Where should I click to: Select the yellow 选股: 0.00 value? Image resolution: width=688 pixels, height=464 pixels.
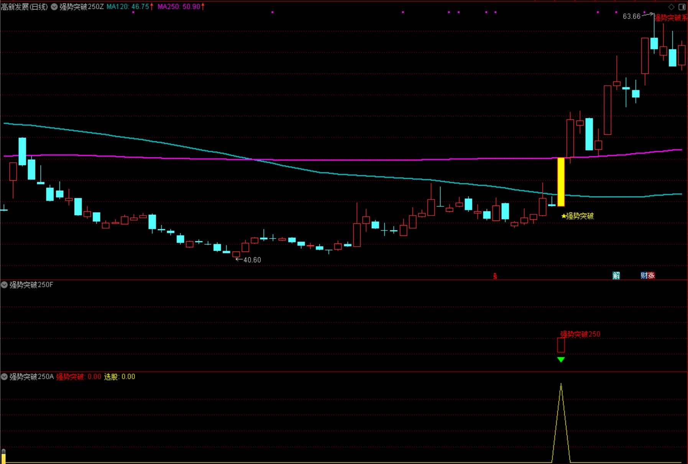pyautogui.click(x=120, y=377)
